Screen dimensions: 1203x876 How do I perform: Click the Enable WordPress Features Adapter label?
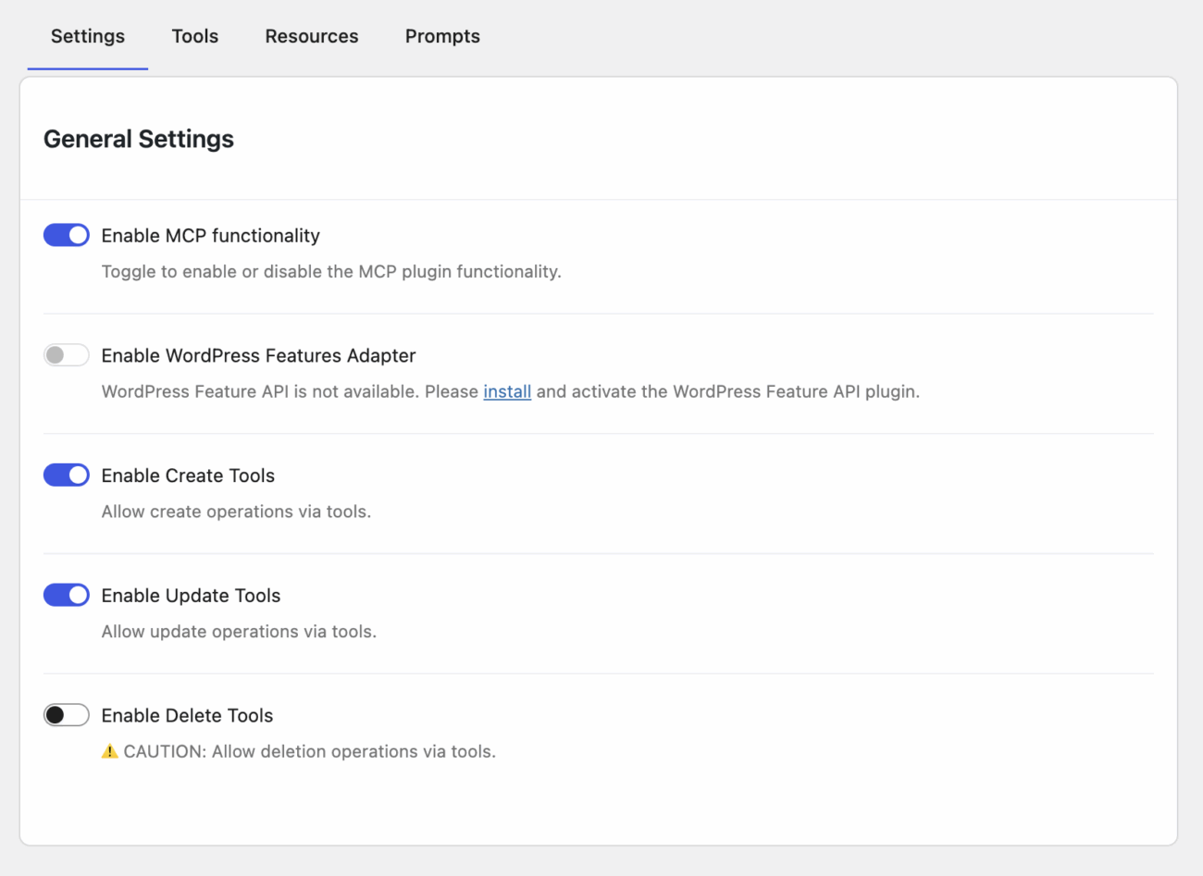point(258,355)
